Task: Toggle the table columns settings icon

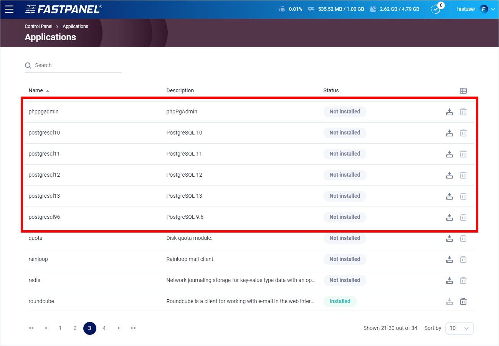Action: tap(463, 91)
